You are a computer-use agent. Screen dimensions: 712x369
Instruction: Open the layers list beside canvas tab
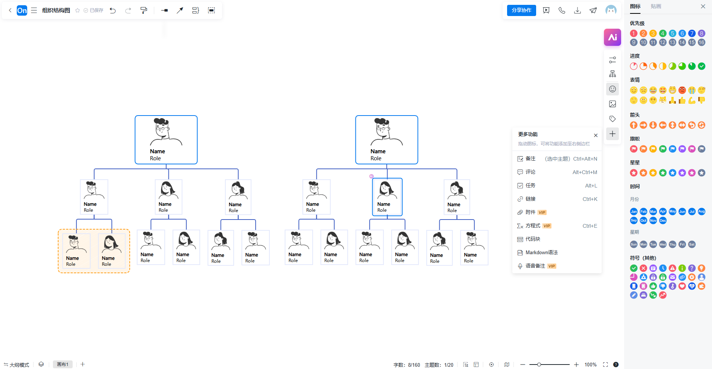41,364
